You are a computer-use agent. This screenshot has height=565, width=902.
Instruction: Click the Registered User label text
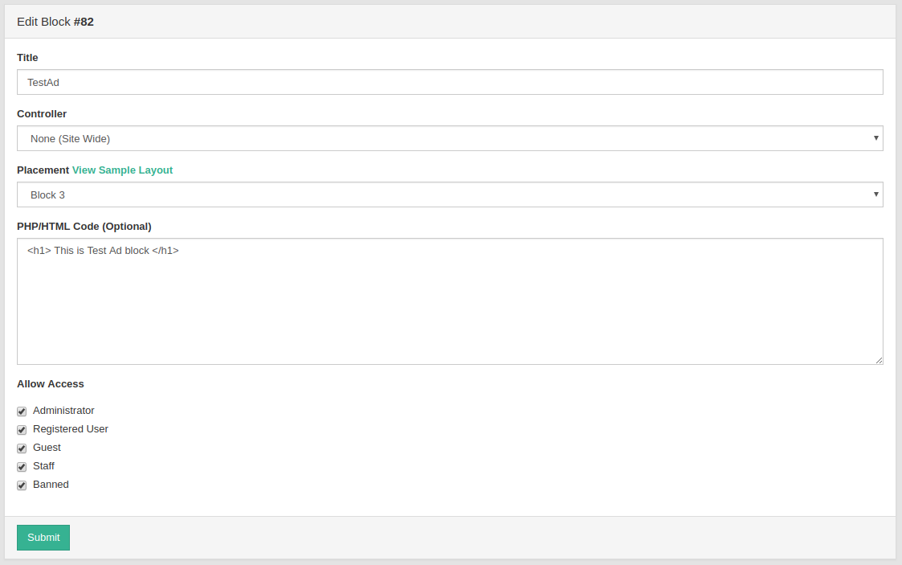point(70,429)
